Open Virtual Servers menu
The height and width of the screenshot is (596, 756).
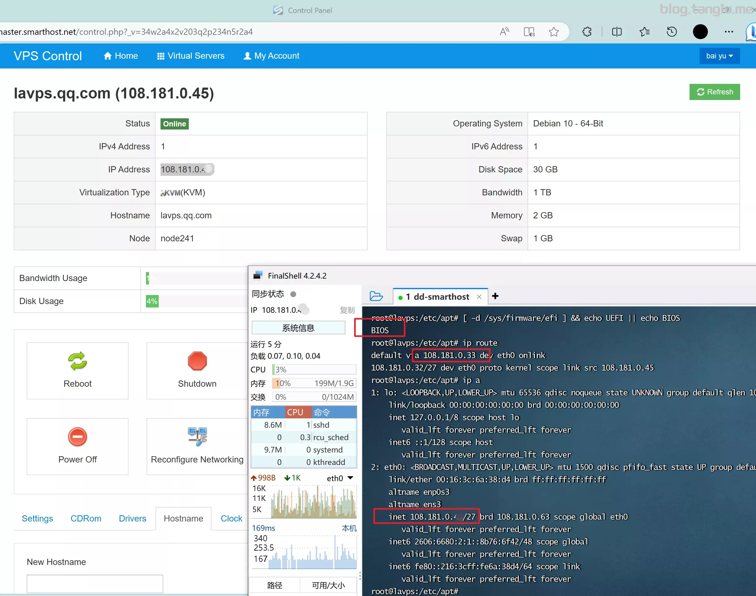(191, 56)
